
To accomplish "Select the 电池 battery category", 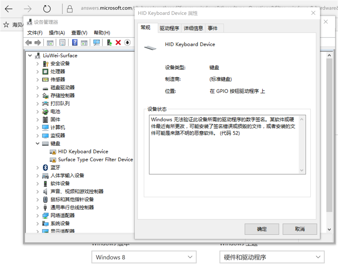I will [x=55, y=112].
